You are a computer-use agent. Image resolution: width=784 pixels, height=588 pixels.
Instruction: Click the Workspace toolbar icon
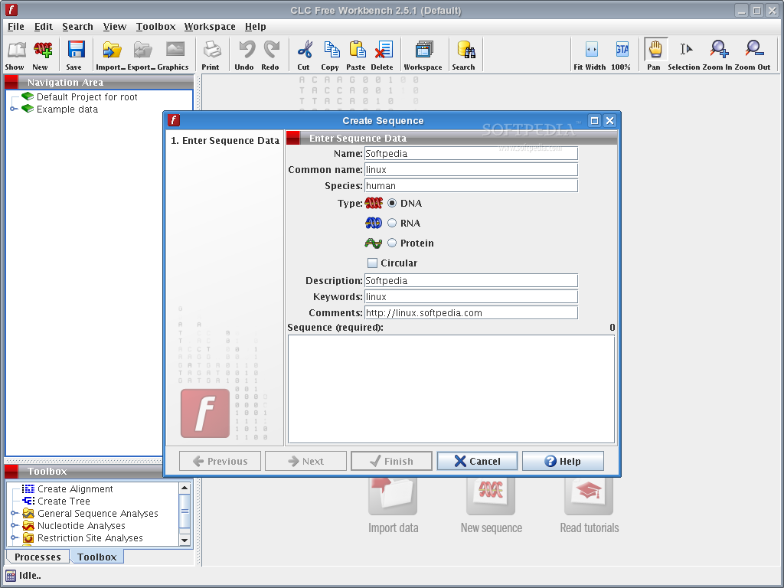[x=424, y=51]
